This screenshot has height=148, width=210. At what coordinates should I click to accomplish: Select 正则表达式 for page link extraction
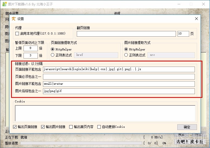coord(53,55)
